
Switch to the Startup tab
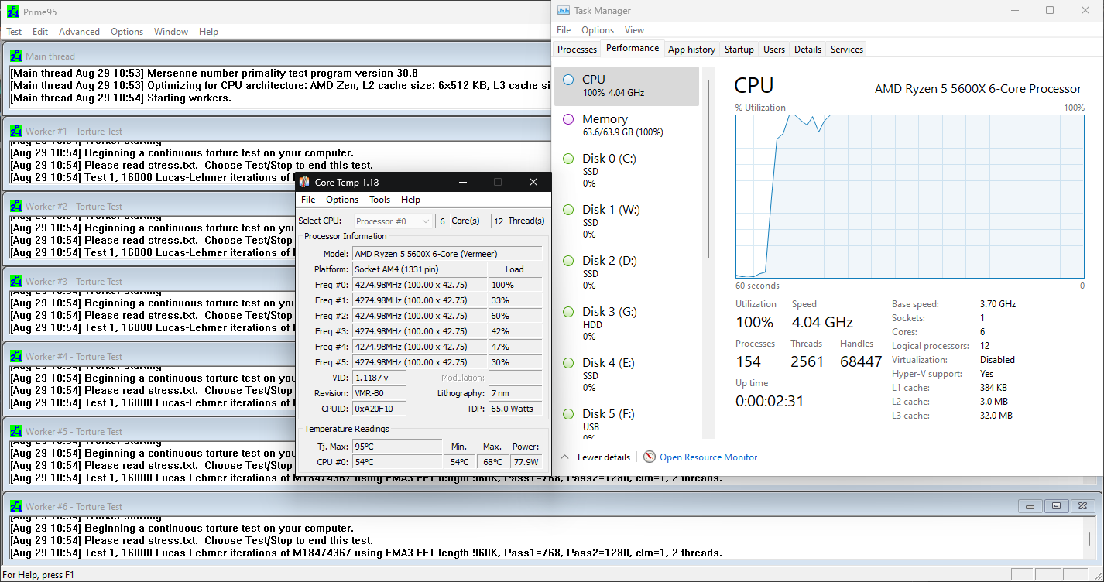(x=739, y=50)
